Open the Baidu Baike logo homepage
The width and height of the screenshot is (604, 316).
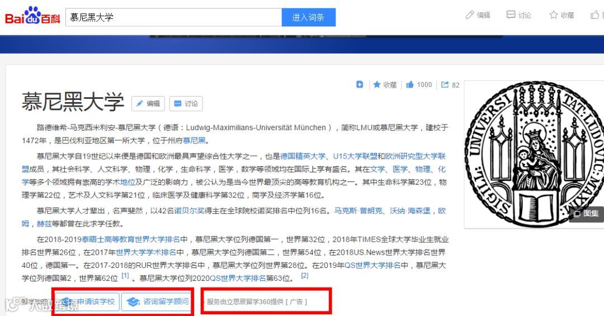coord(32,16)
